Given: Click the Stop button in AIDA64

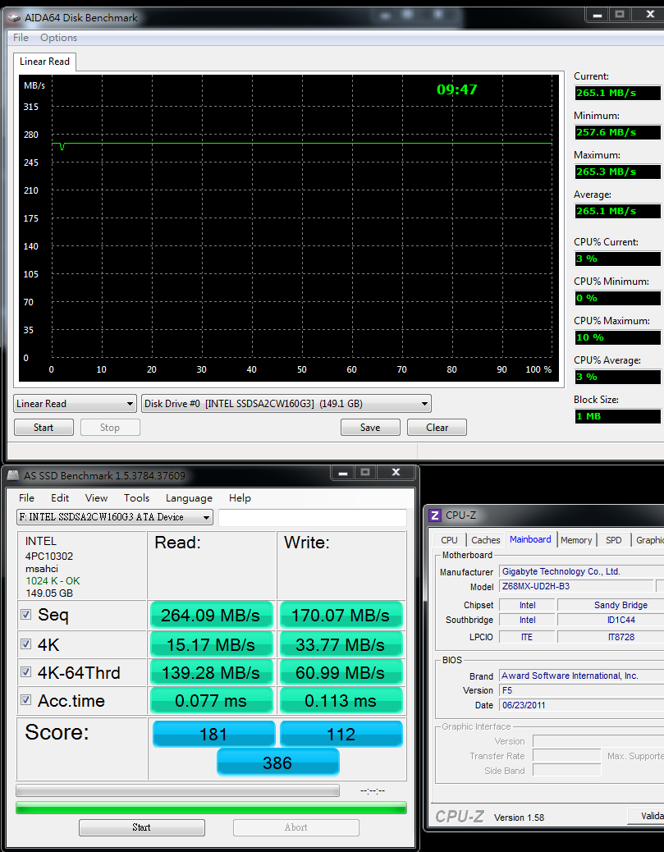Looking at the screenshot, I should pos(110,428).
